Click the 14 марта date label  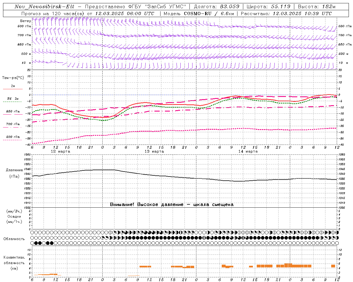(x=248, y=151)
